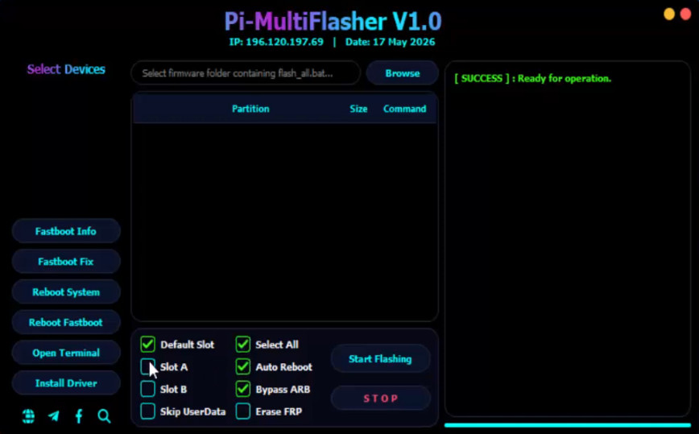
Task: Enable the Erase FRP checkbox
Action: click(x=243, y=411)
